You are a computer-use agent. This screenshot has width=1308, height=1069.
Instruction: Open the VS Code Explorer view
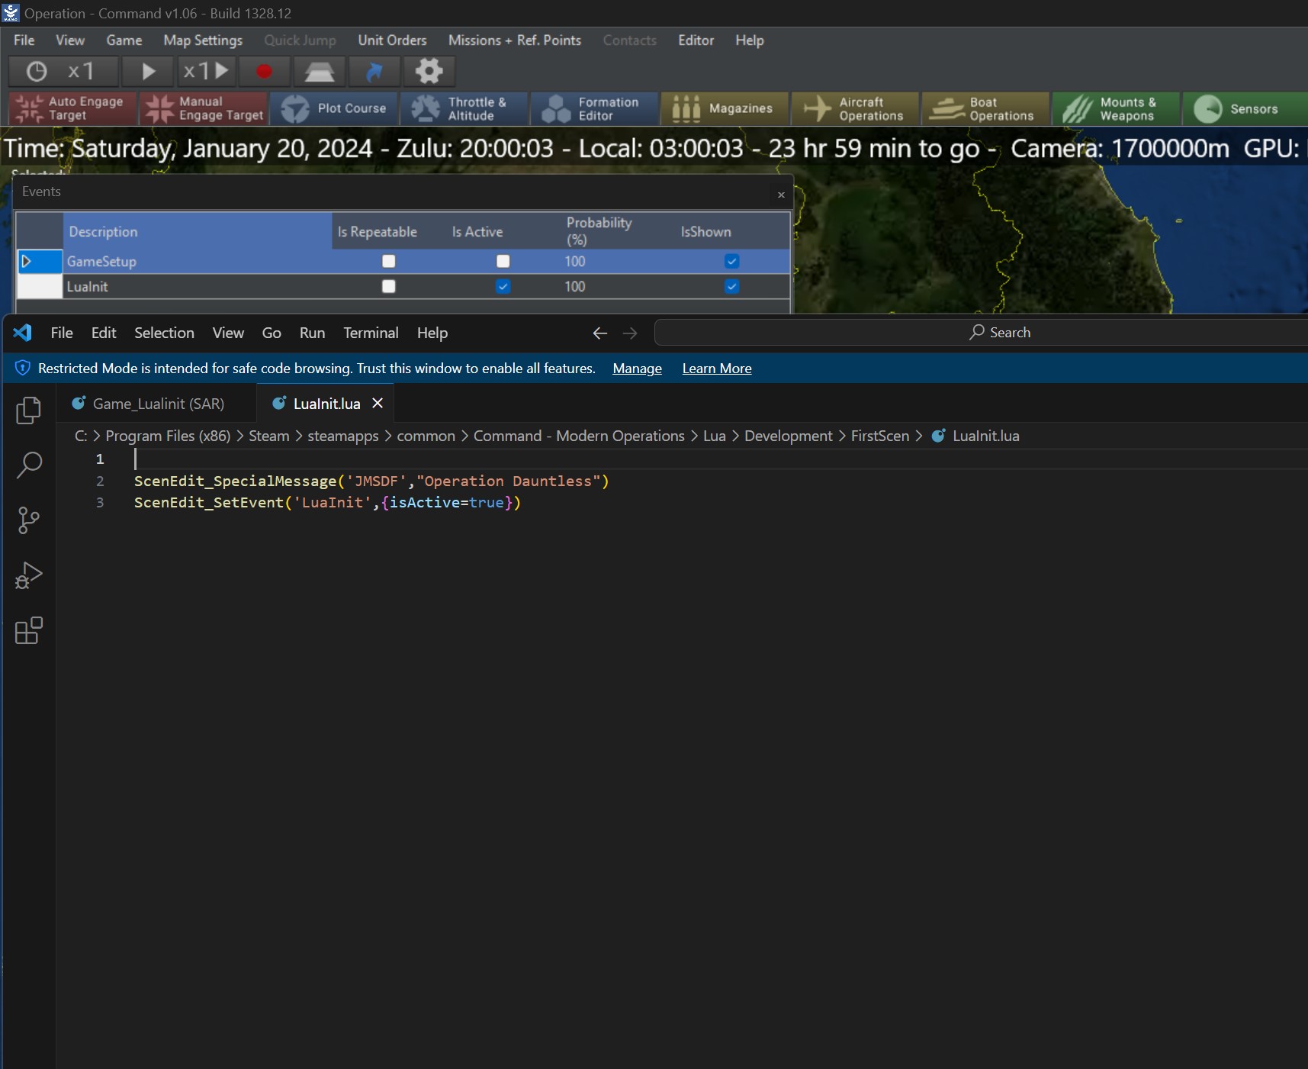click(29, 411)
